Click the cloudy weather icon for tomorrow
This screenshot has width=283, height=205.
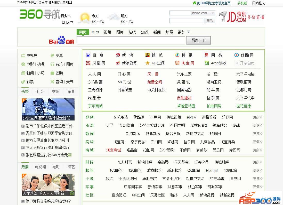[114, 17]
